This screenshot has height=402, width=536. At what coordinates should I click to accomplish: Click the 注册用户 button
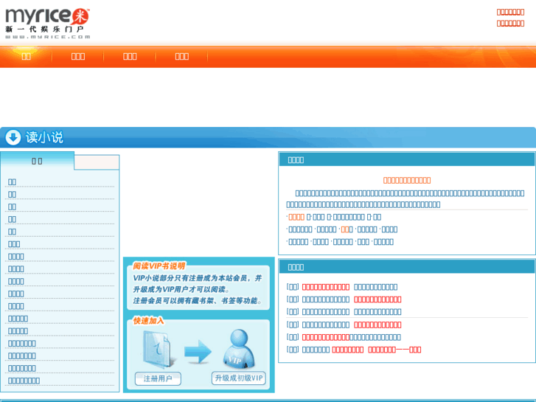click(x=158, y=378)
